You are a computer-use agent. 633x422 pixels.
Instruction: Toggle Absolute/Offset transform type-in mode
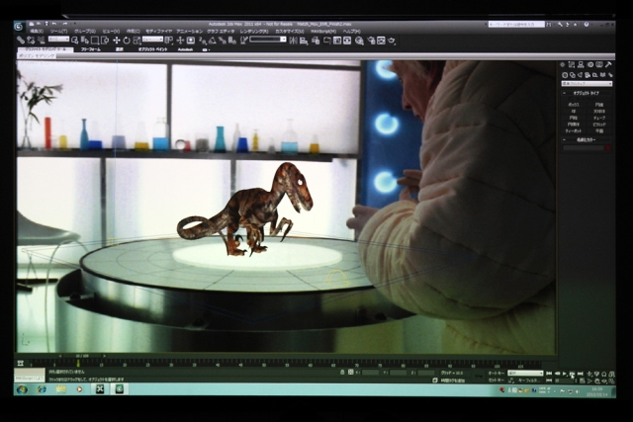click(351, 372)
